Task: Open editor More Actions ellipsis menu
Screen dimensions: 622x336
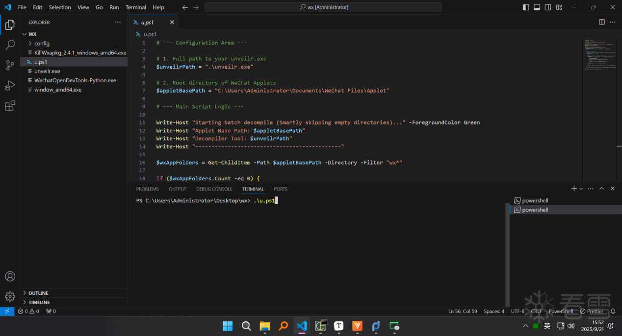Action: coord(612,22)
